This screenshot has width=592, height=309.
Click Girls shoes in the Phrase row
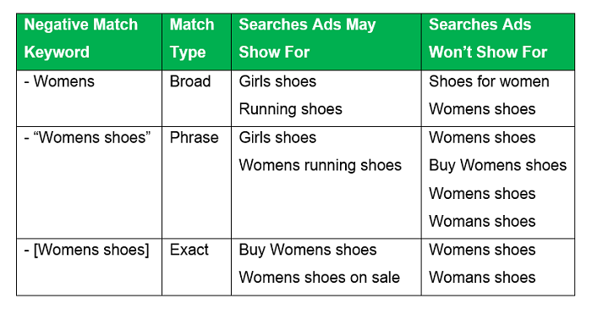(x=277, y=137)
